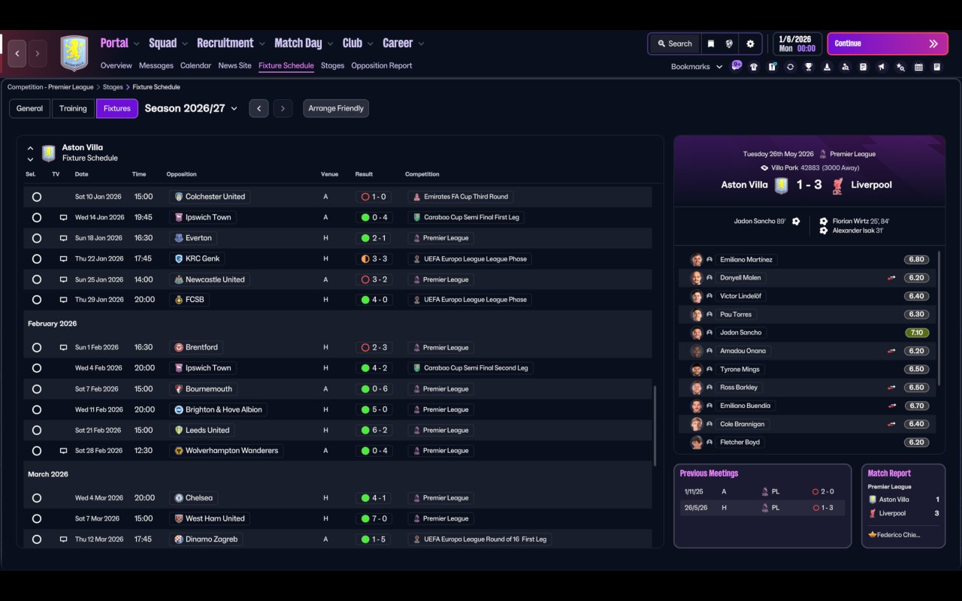Screen dimensions: 962x601
Task: Click the Search button
Action: [x=674, y=44]
